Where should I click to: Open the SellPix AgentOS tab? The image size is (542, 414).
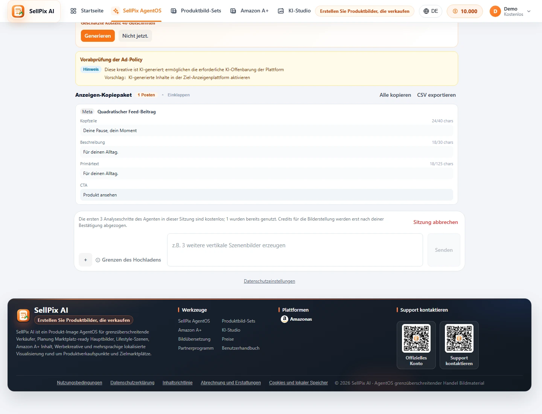click(x=137, y=11)
